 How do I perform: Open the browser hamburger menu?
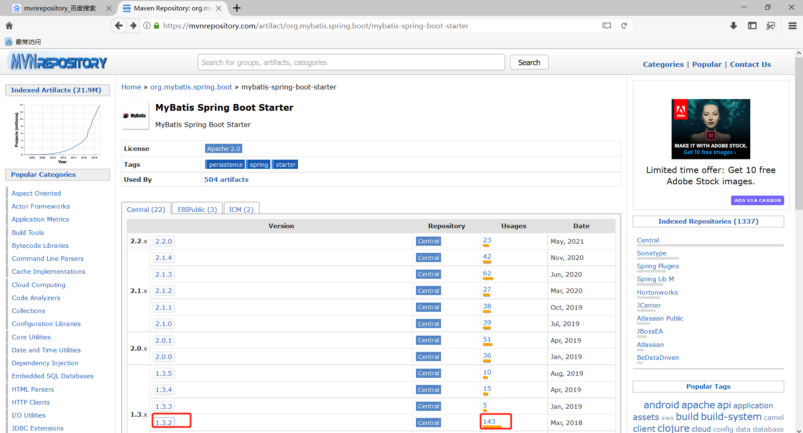pos(793,26)
